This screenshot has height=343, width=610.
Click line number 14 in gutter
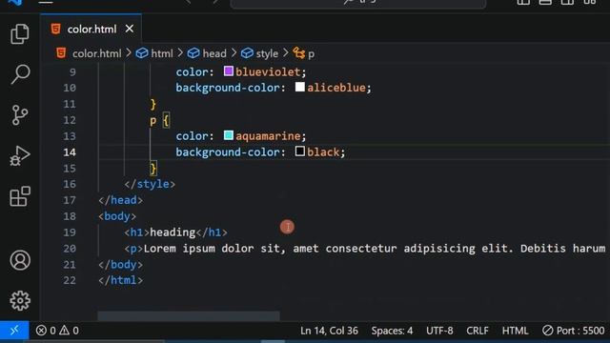point(70,152)
